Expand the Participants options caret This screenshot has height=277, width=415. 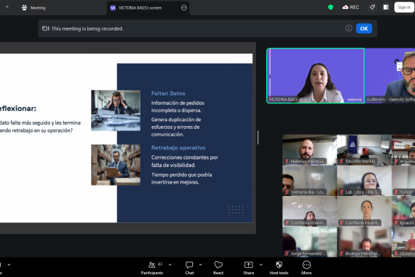(171, 264)
